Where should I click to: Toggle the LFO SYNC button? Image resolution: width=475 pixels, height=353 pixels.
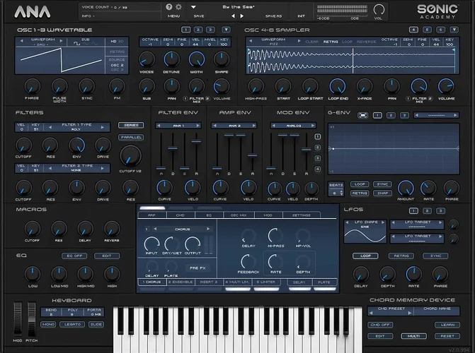tap(438, 256)
